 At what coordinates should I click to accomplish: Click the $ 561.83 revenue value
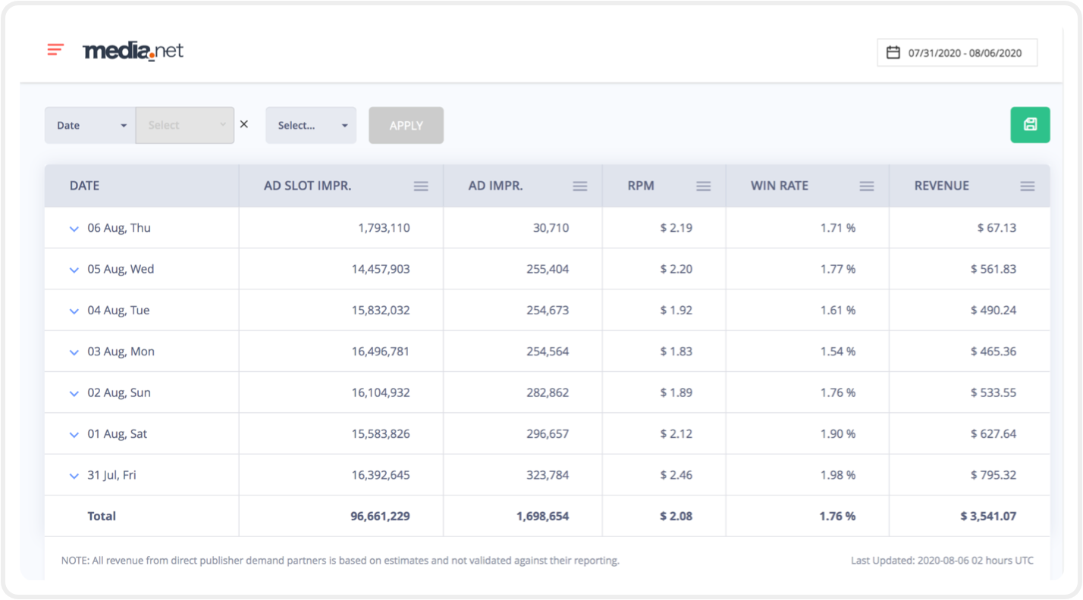[994, 269]
